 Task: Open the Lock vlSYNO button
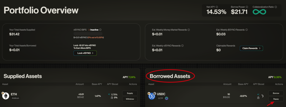85,53
